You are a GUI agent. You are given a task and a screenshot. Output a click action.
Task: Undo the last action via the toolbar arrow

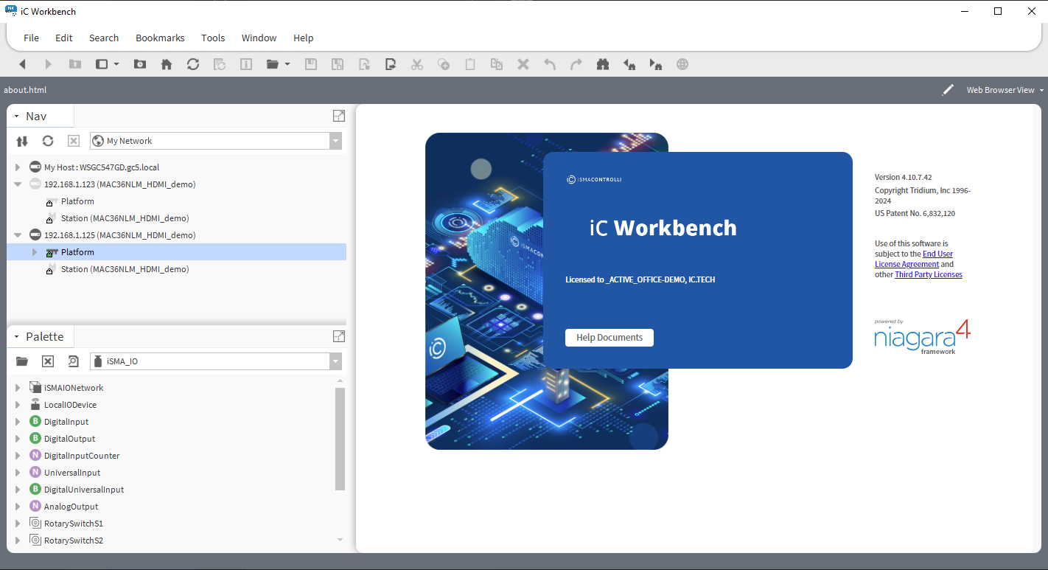(x=549, y=64)
